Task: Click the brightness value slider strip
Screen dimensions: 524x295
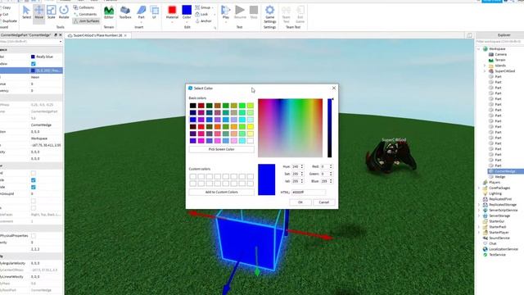Action: (x=329, y=128)
